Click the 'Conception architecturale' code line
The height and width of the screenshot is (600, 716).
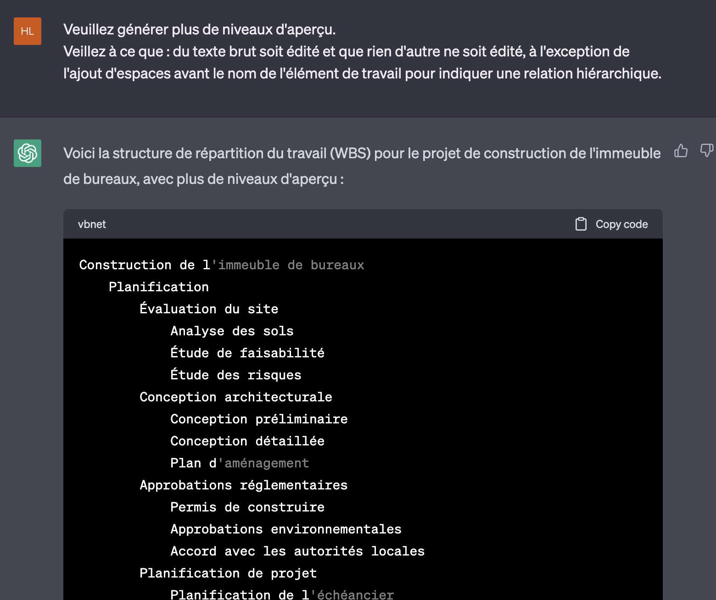tap(236, 397)
